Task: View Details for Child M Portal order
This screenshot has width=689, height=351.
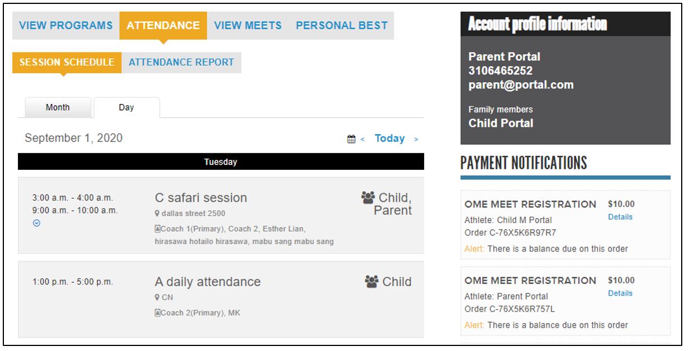Action: pos(620,217)
